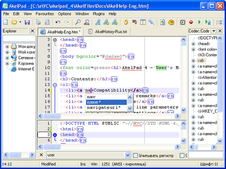Expand <head> node in code tree
The image size is (226, 169).
193,44
